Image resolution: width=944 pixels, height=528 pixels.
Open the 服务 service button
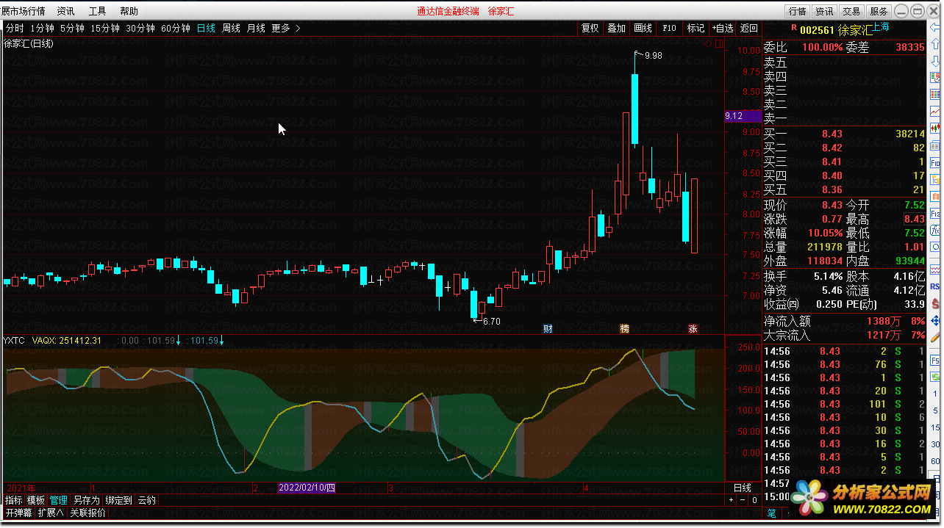[x=879, y=11]
